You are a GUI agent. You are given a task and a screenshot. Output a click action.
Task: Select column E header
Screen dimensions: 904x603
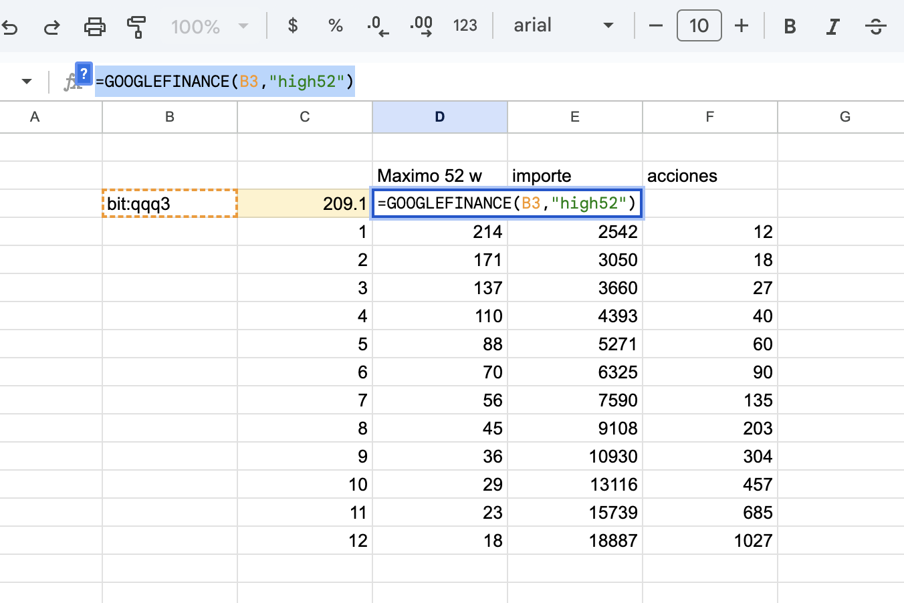pos(575,117)
